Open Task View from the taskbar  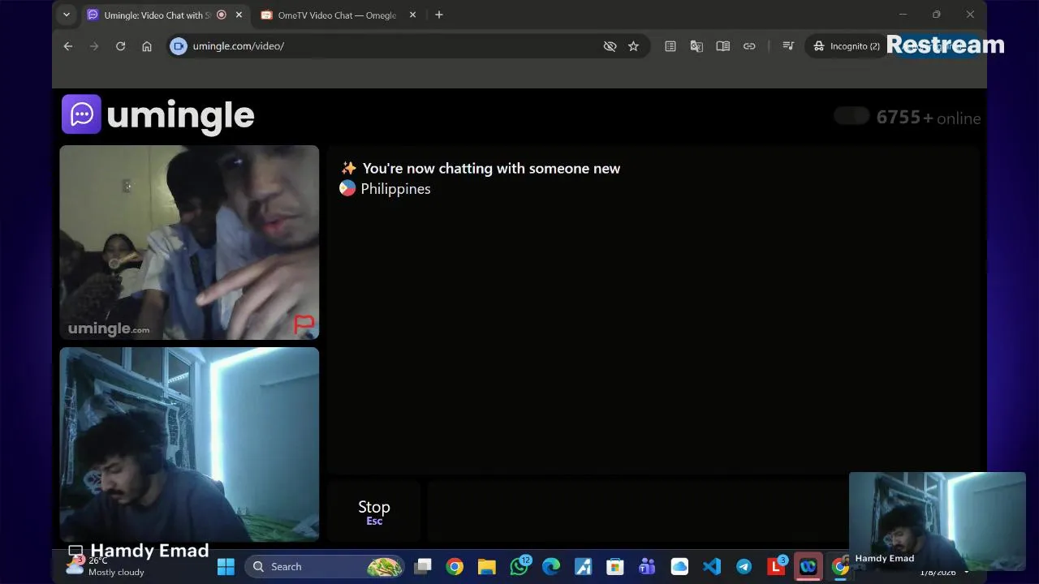[x=423, y=566]
